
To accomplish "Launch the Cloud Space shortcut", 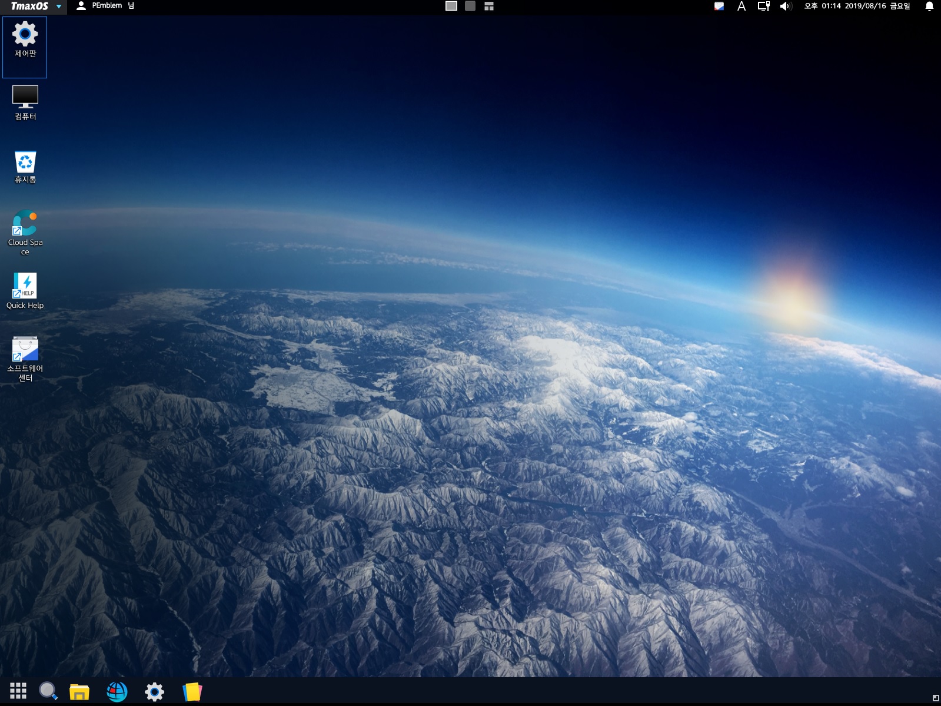I will [x=25, y=224].
